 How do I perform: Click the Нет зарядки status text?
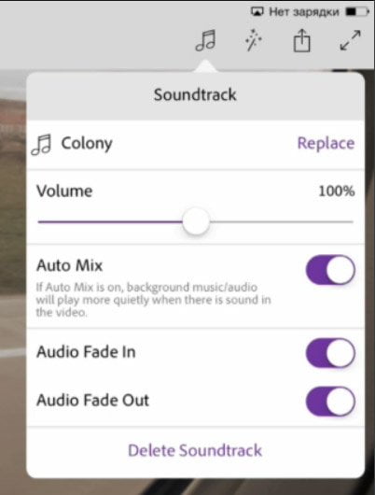click(x=304, y=12)
